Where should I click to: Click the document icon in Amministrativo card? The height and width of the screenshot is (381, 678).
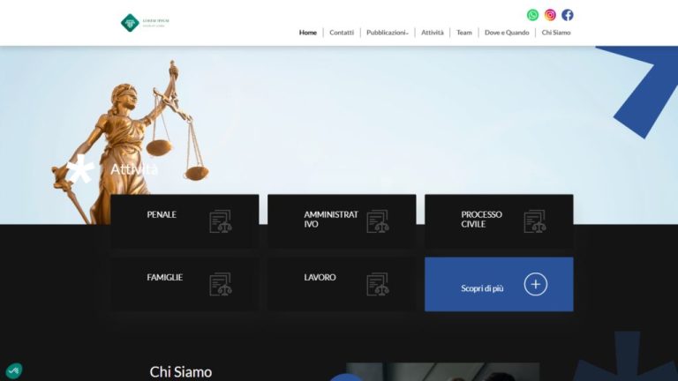click(x=378, y=221)
